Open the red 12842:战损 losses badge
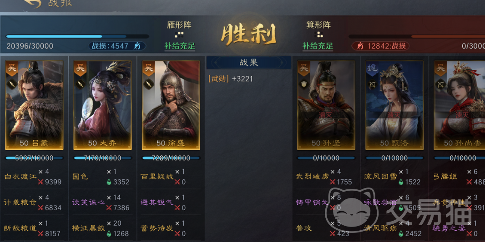 click(x=380, y=46)
